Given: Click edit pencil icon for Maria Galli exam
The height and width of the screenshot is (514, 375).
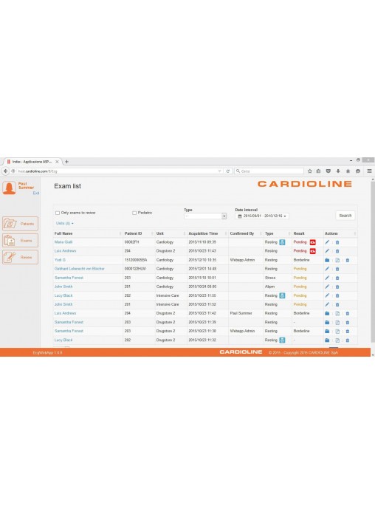Looking at the screenshot, I should (x=327, y=242).
